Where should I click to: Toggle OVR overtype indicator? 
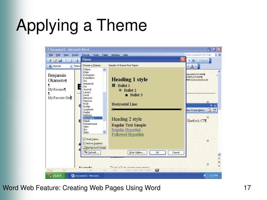point(148,170)
